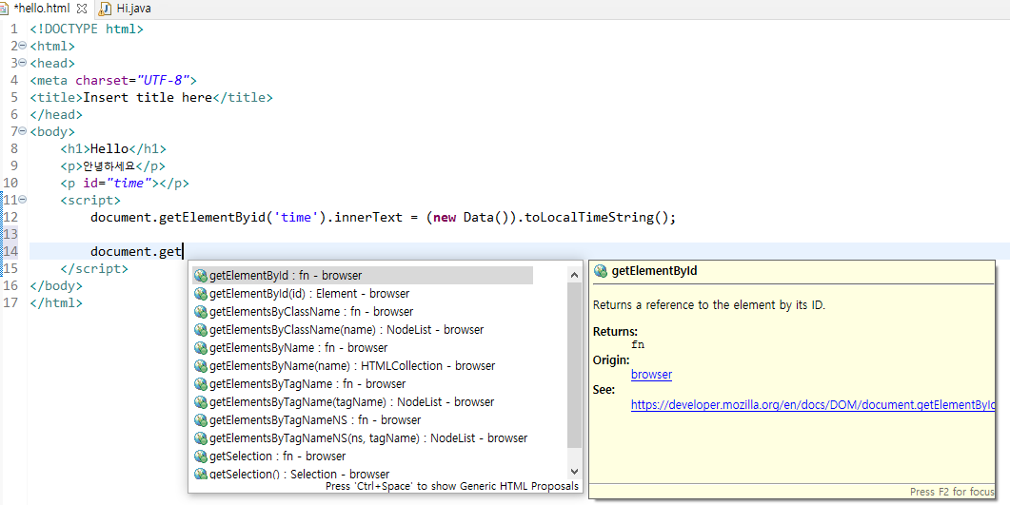Click toLocalTimeString on line 12

[x=589, y=217]
